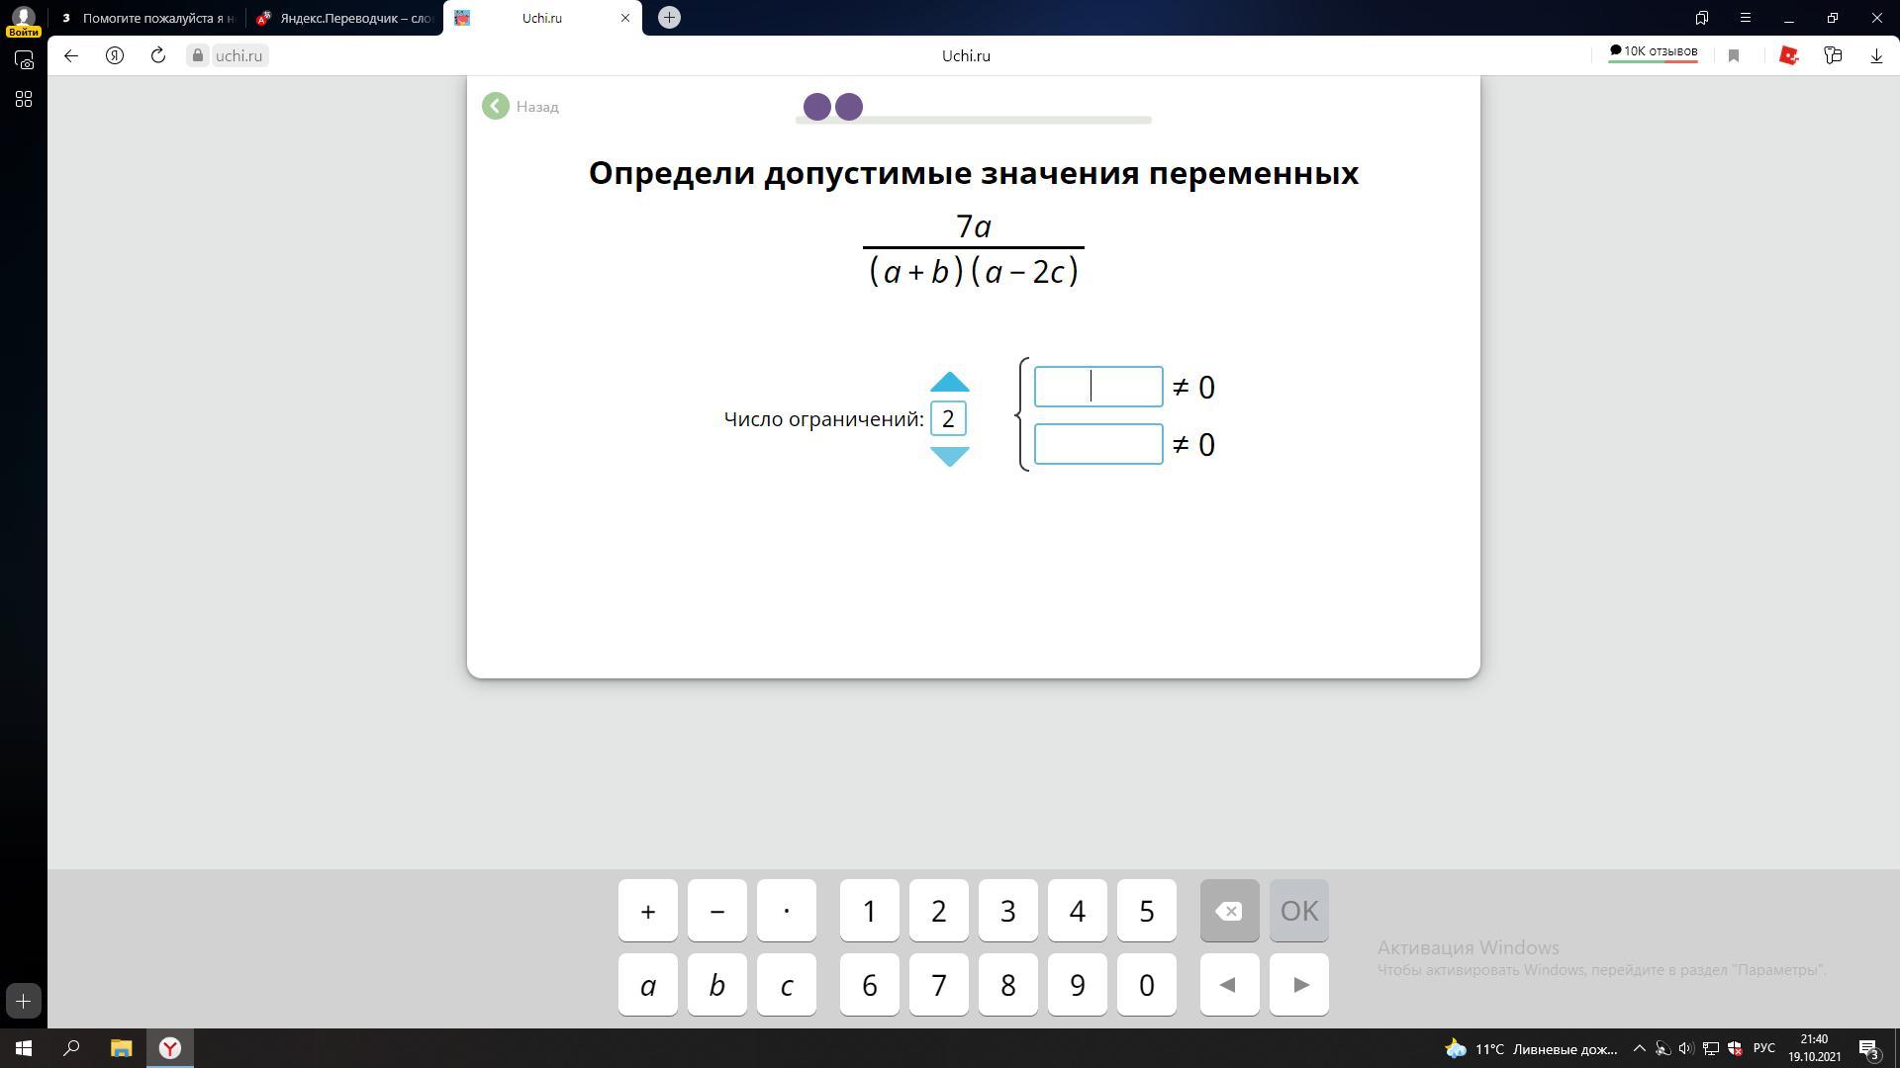
Task: Open the bookmark icon in the address bar
Action: coord(1733,56)
